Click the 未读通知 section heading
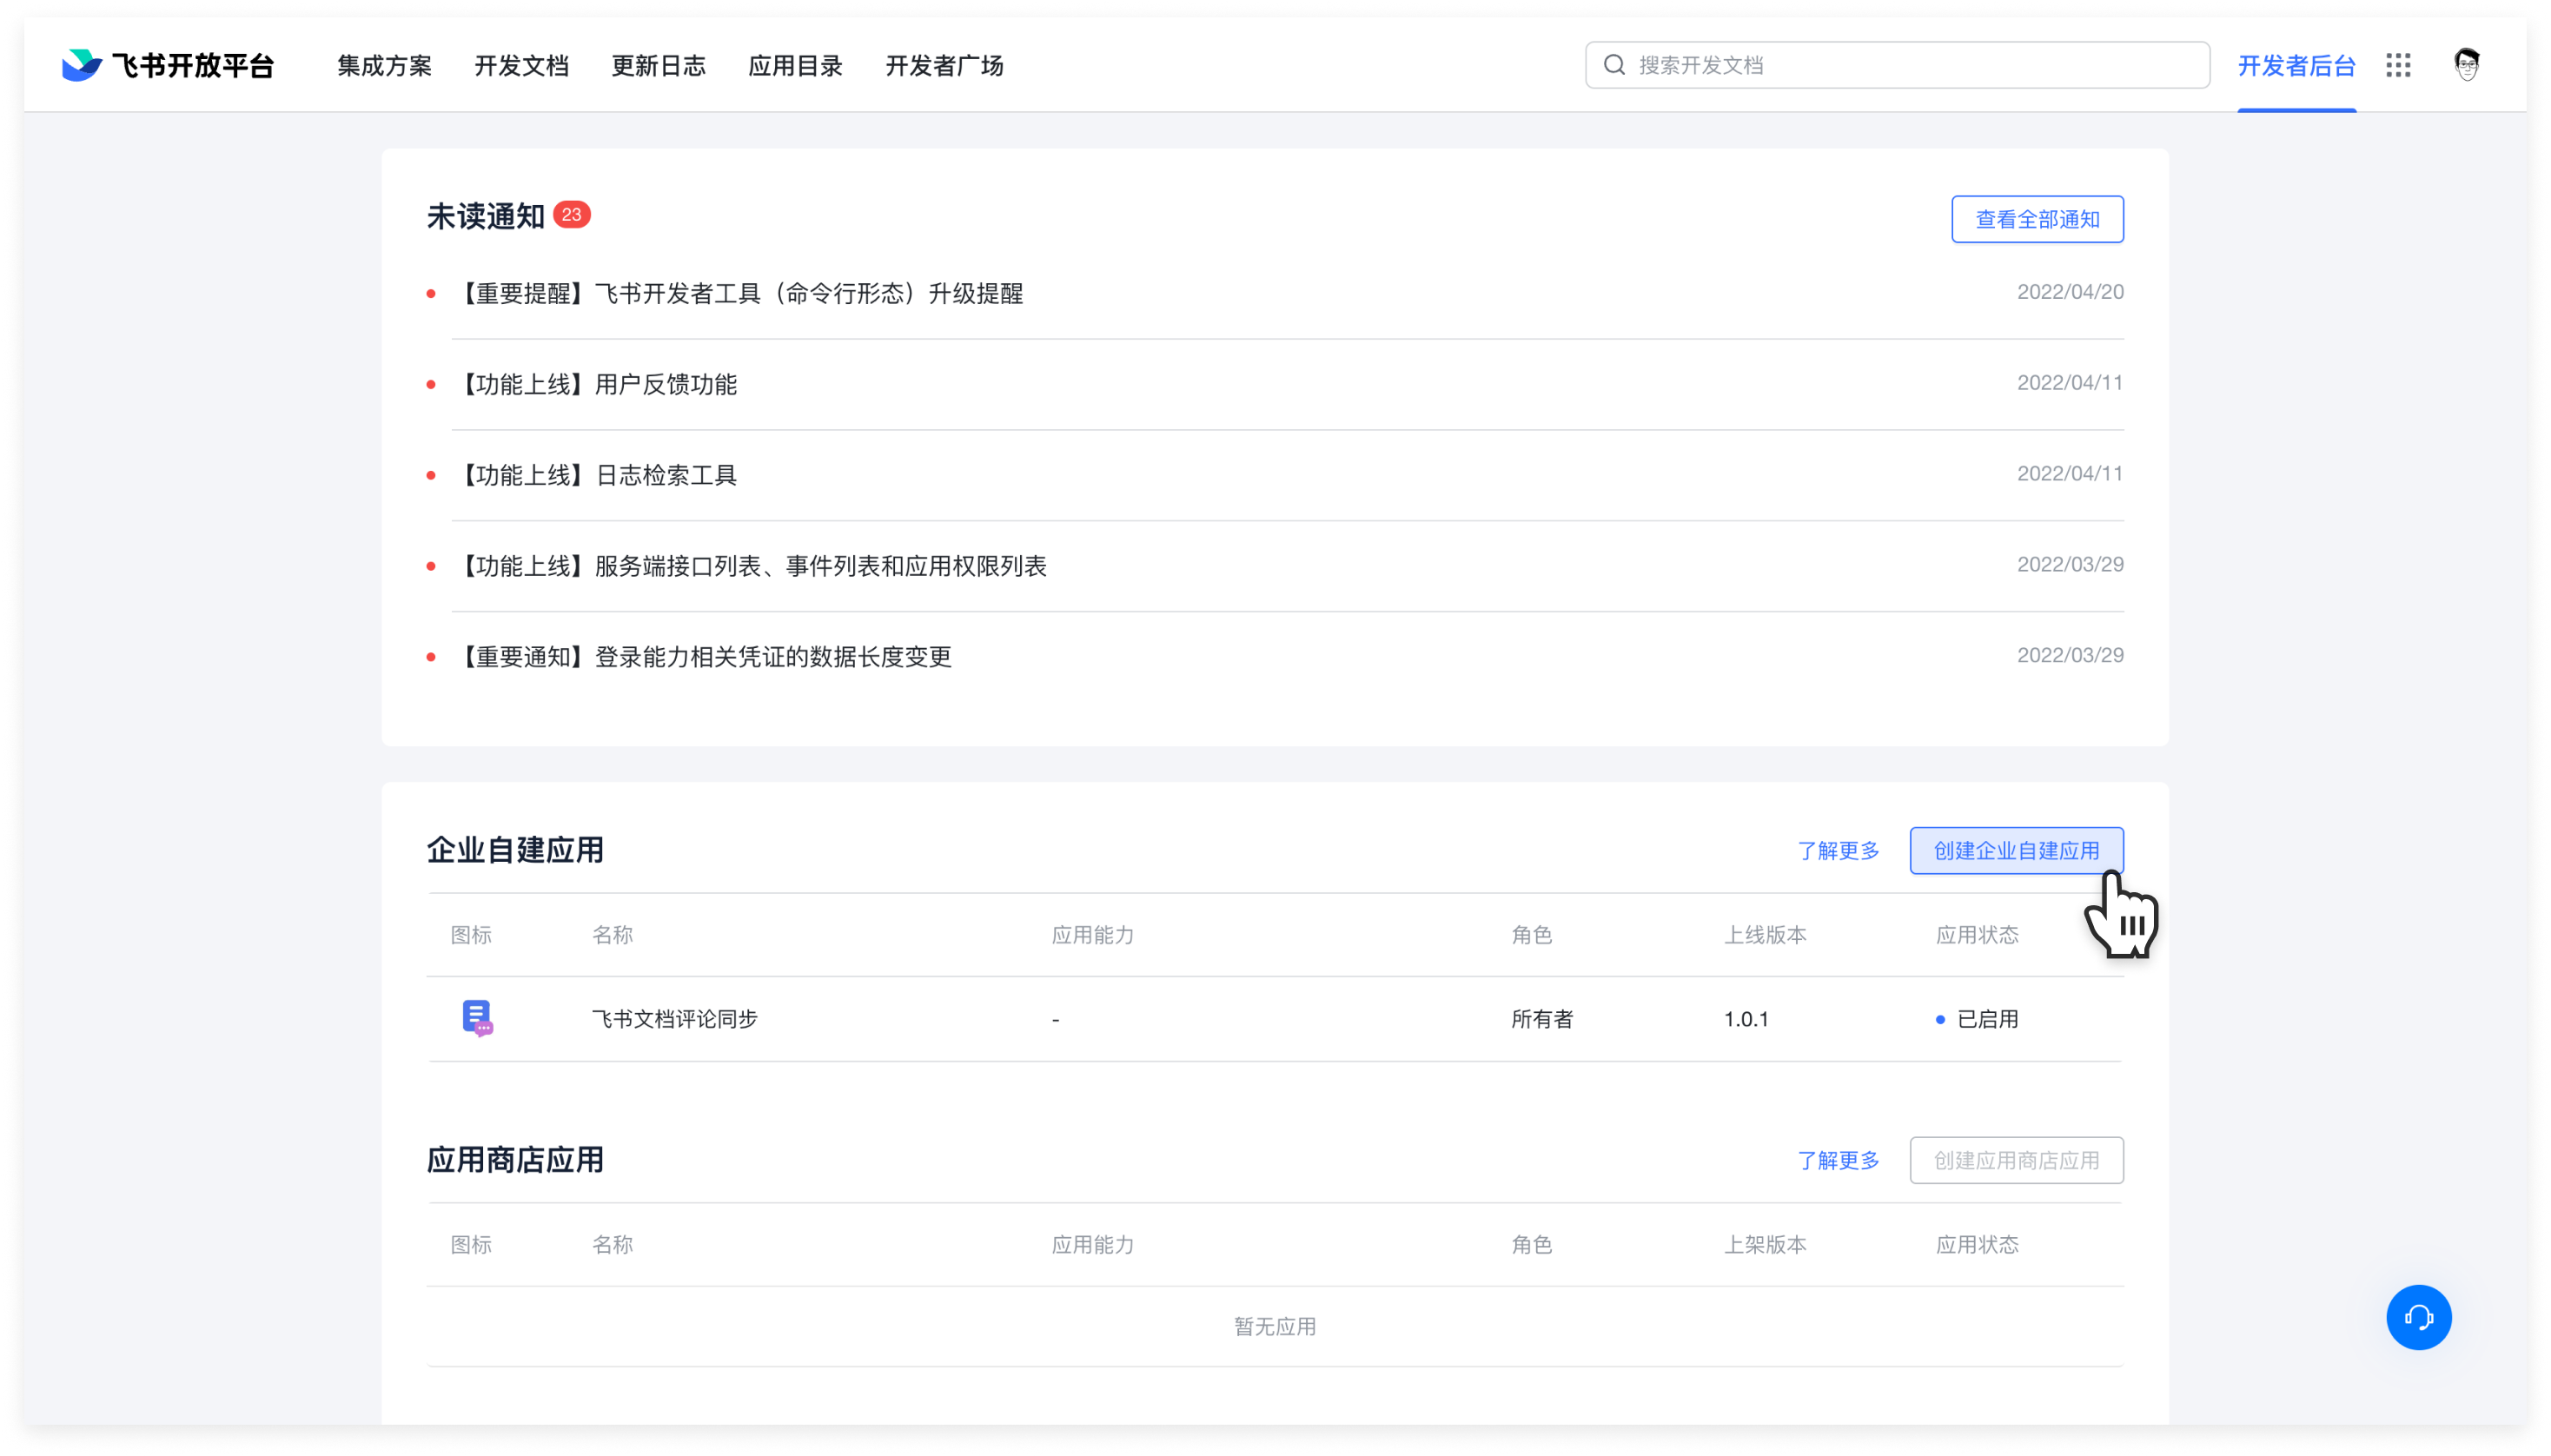2551x1456 pixels. click(x=485, y=216)
